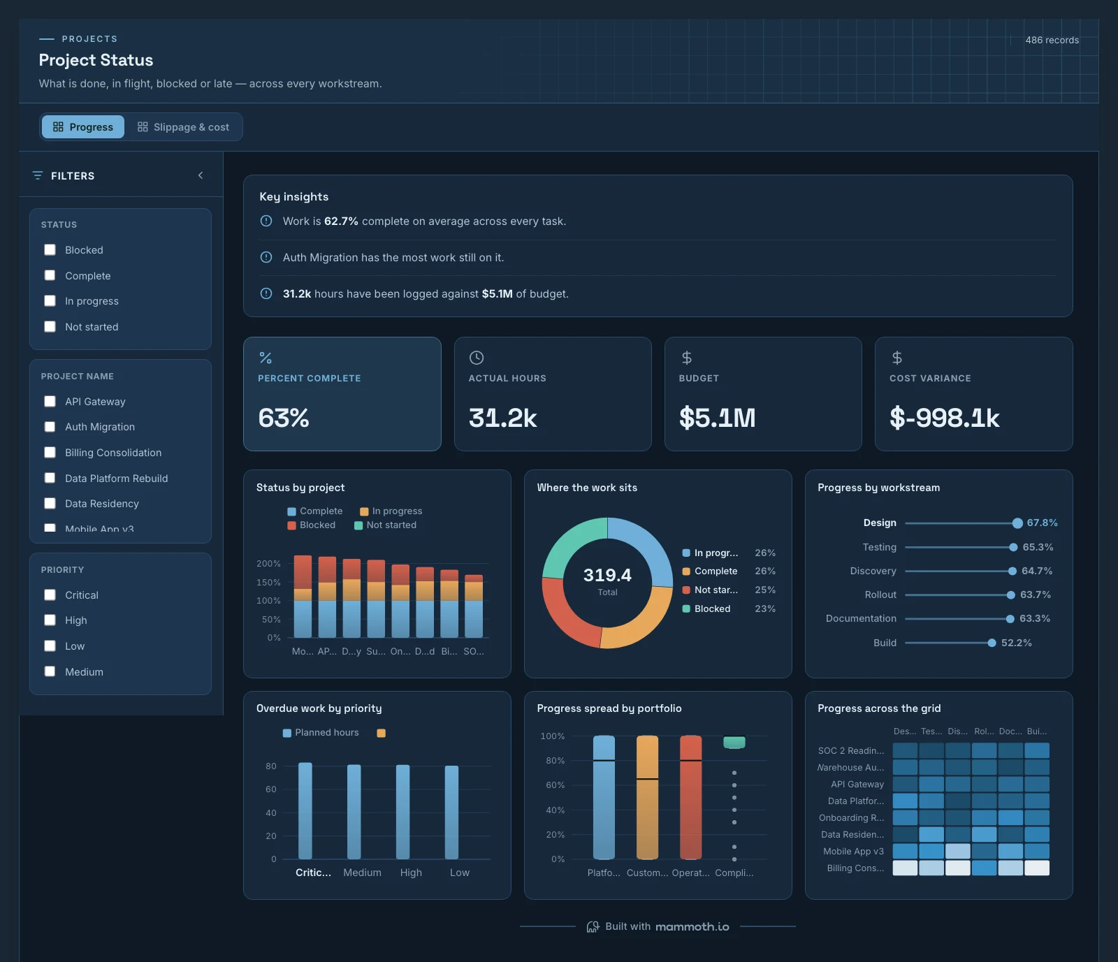
Task: Click the grid icon on Slippage & cost tab
Action: pyautogui.click(x=143, y=126)
